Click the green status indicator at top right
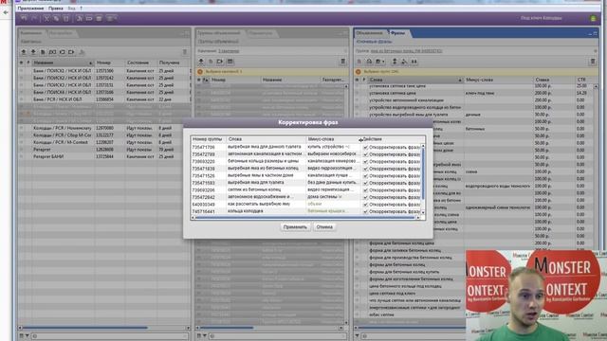Viewport: 607px width, 341px height. point(593,18)
